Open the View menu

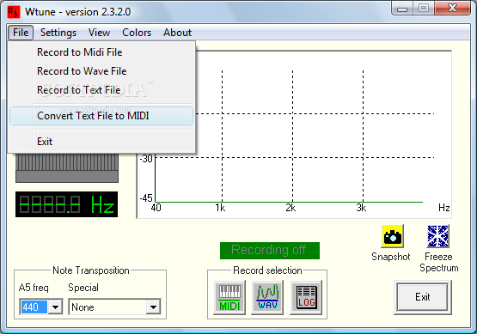coord(99,33)
